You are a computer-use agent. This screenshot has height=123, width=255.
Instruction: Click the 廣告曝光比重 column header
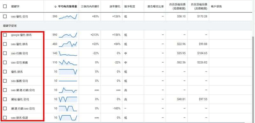[x=156, y=6]
